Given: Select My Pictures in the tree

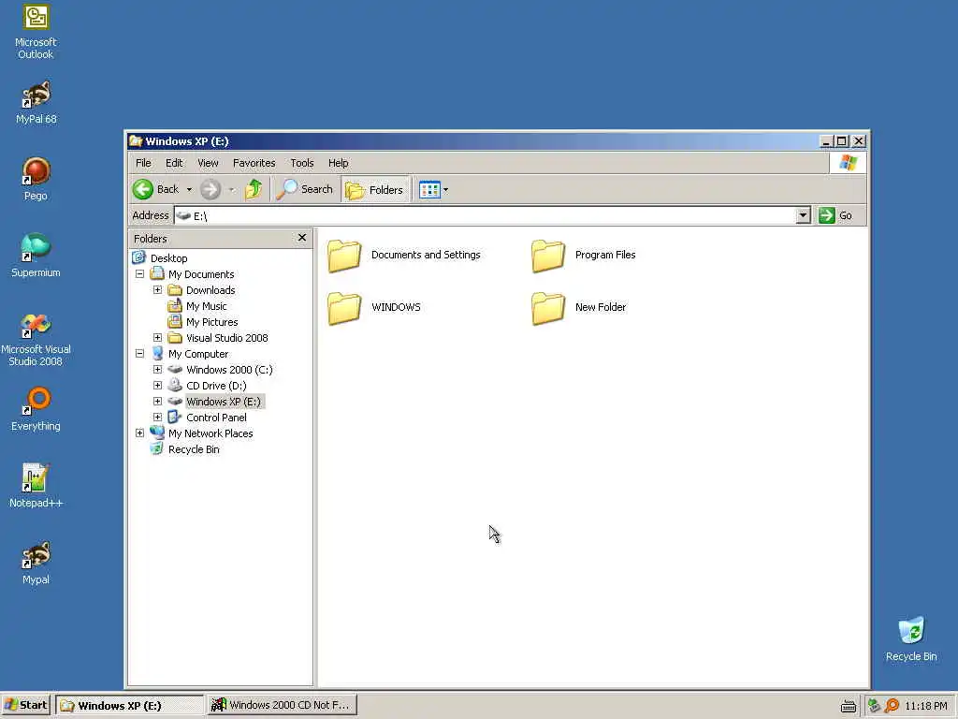Looking at the screenshot, I should click(212, 322).
